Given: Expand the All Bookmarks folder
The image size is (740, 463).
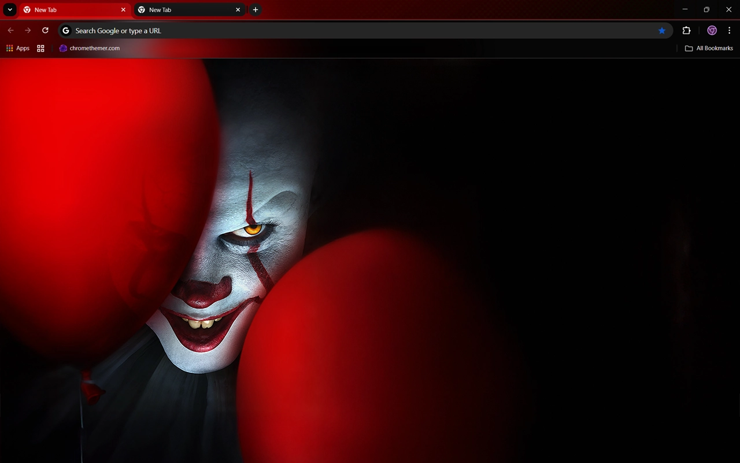Looking at the screenshot, I should [x=709, y=48].
